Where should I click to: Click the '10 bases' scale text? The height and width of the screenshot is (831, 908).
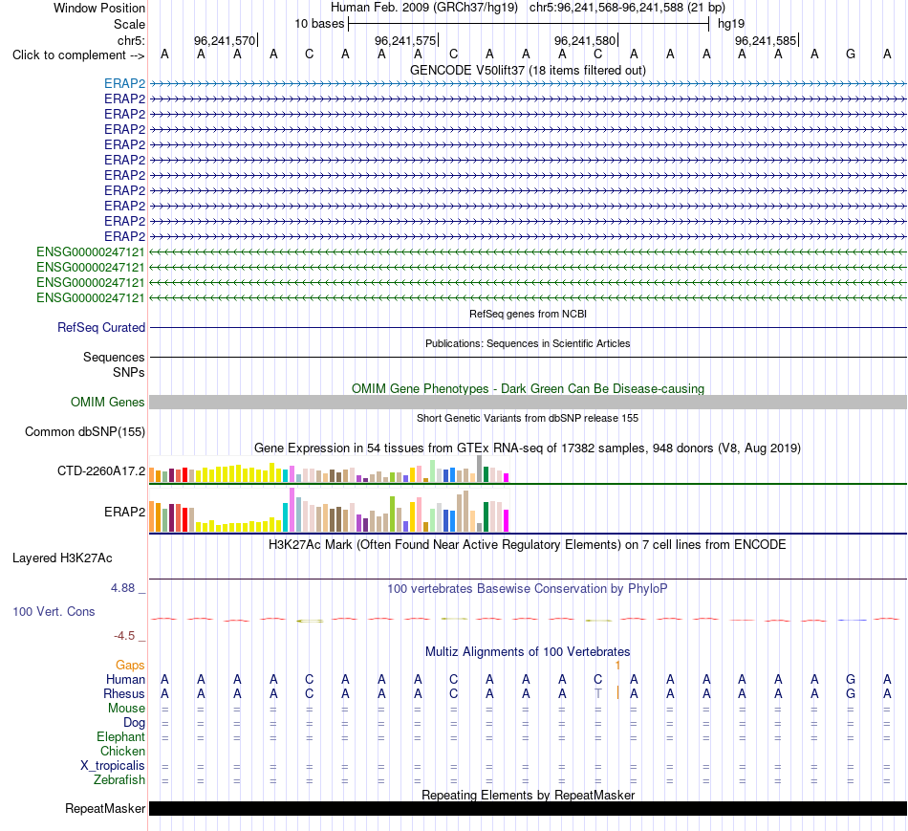pos(319,24)
